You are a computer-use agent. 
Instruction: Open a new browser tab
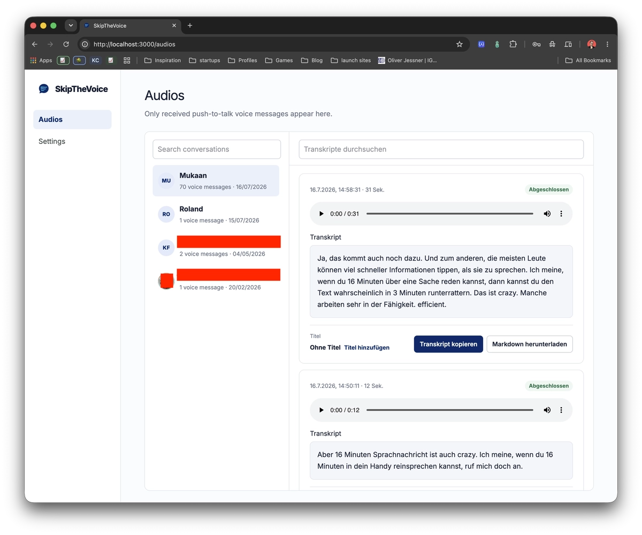tap(190, 26)
